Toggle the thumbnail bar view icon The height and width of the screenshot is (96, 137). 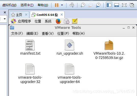117,5
